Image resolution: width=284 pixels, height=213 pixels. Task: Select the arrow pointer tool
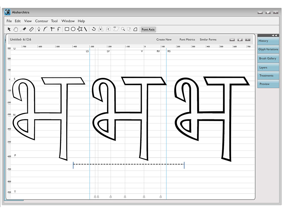click(9, 29)
